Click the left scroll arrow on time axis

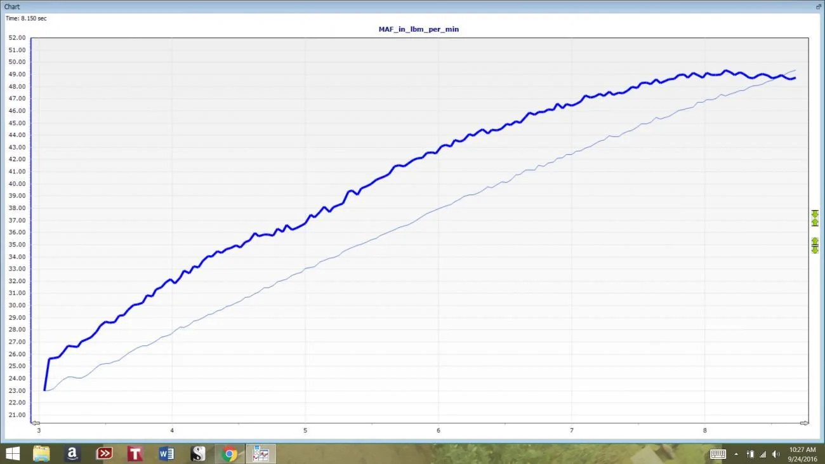(x=36, y=423)
